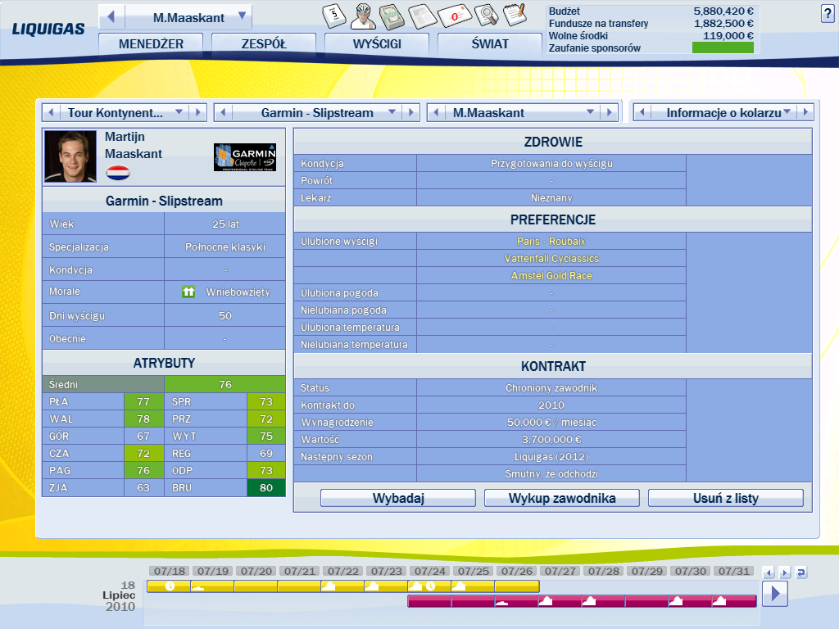The image size is (839, 629).
Task: Expand the Garmin - Slipstream team dropdown
Action: click(392, 112)
